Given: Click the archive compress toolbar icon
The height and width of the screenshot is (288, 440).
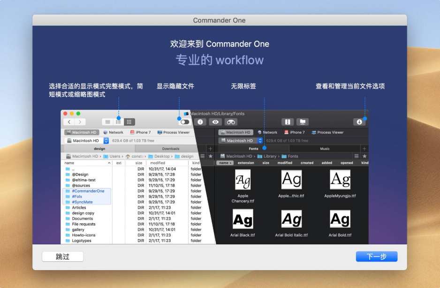Looking at the screenshot, I should (288, 122).
